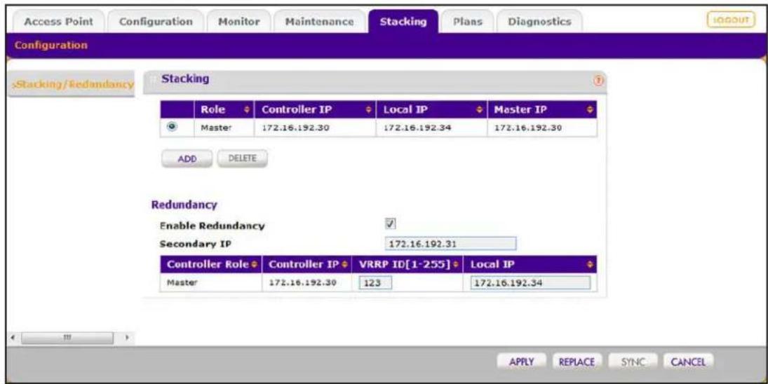Click the Redundancy section heading
Screen dimensions: 768x384
(184, 205)
